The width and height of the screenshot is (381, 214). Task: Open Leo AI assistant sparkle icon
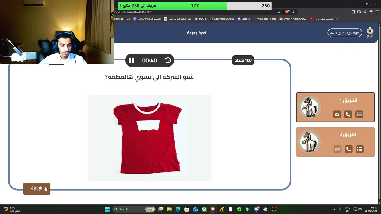click(365, 12)
